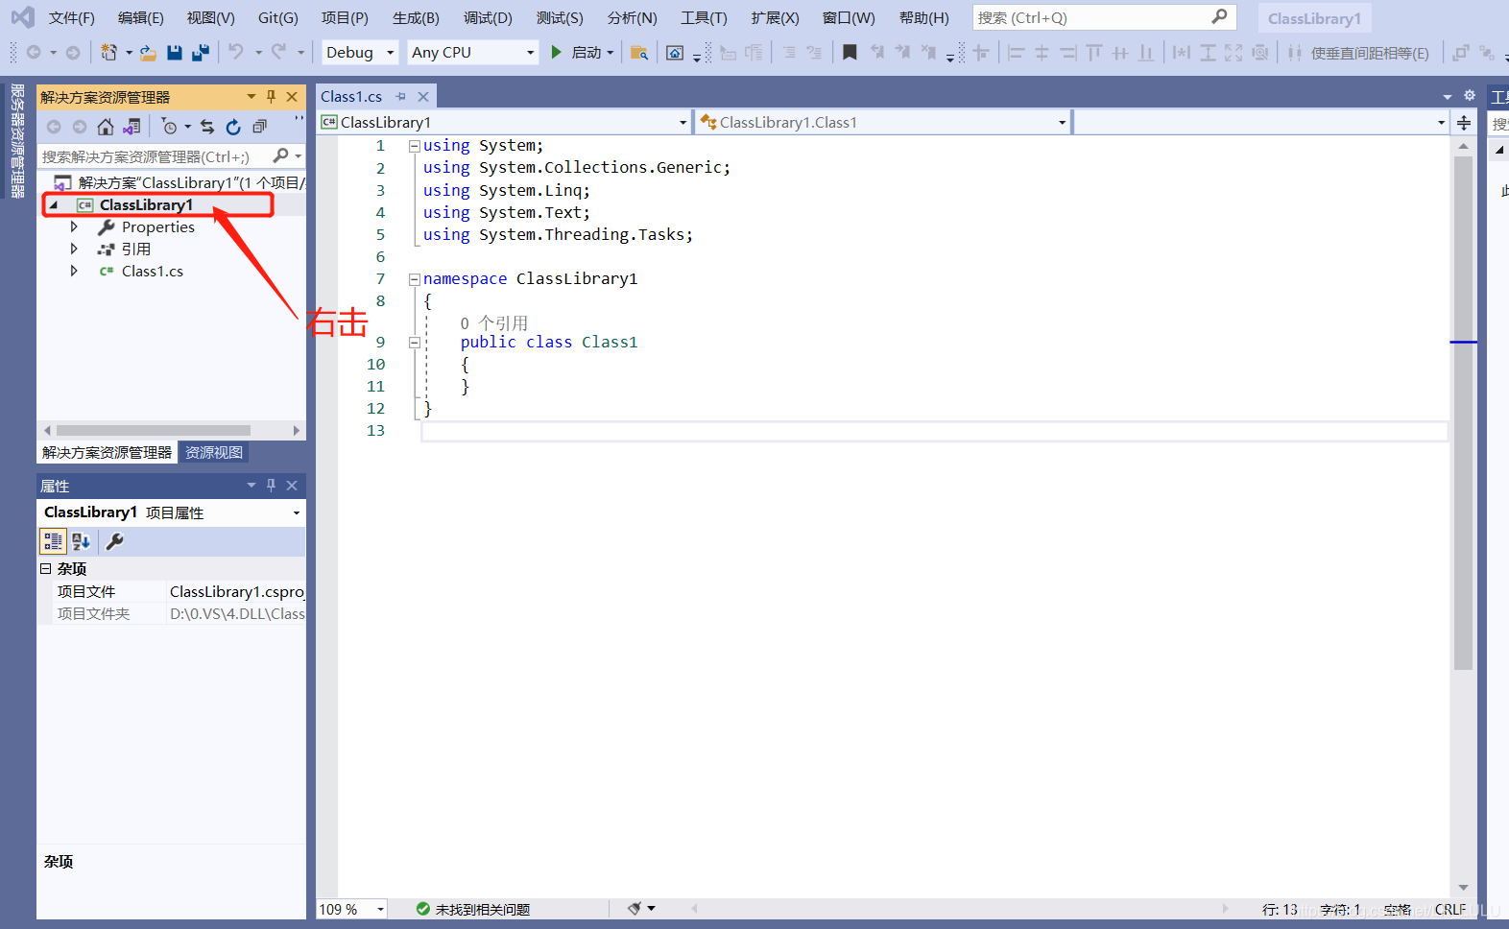
Task: Click the 未找到相关问题 status indicator
Action: pos(473,909)
